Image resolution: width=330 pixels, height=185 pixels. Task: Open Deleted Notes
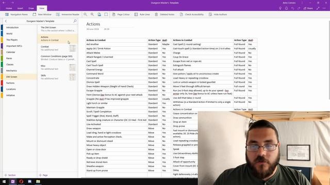click(165, 14)
